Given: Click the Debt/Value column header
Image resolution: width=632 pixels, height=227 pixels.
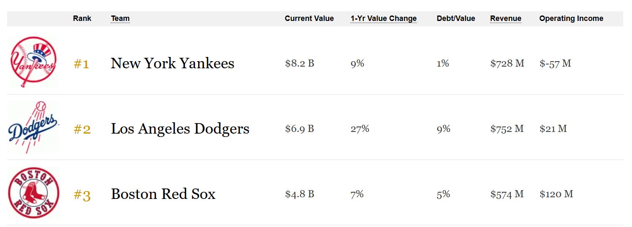Looking at the screenshot, I should pos(456,18).
